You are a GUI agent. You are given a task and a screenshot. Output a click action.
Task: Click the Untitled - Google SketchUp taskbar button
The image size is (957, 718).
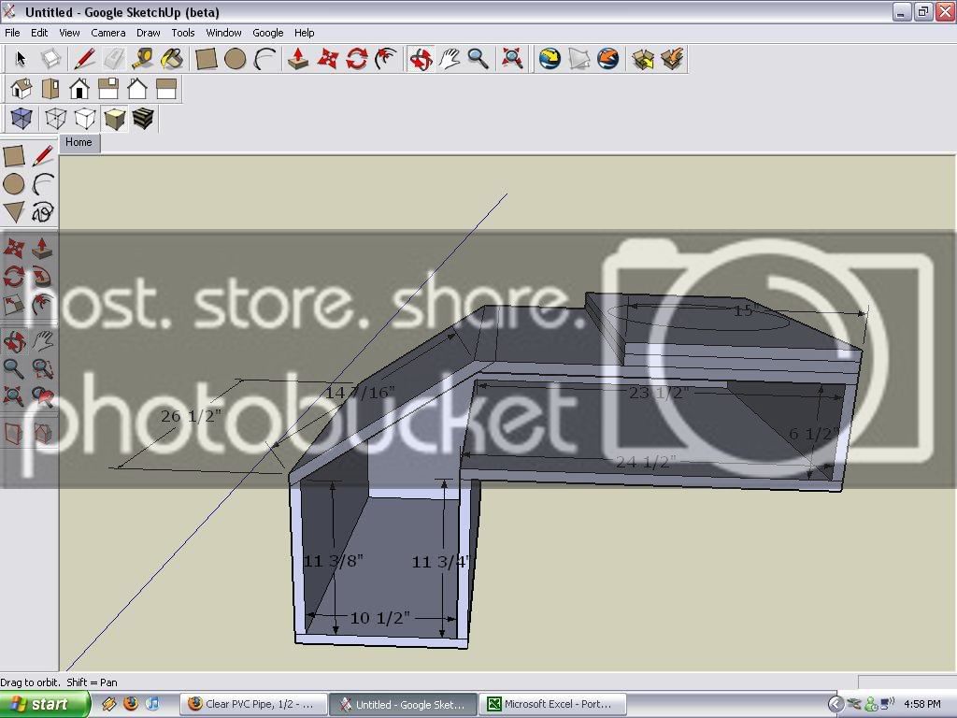404,705
